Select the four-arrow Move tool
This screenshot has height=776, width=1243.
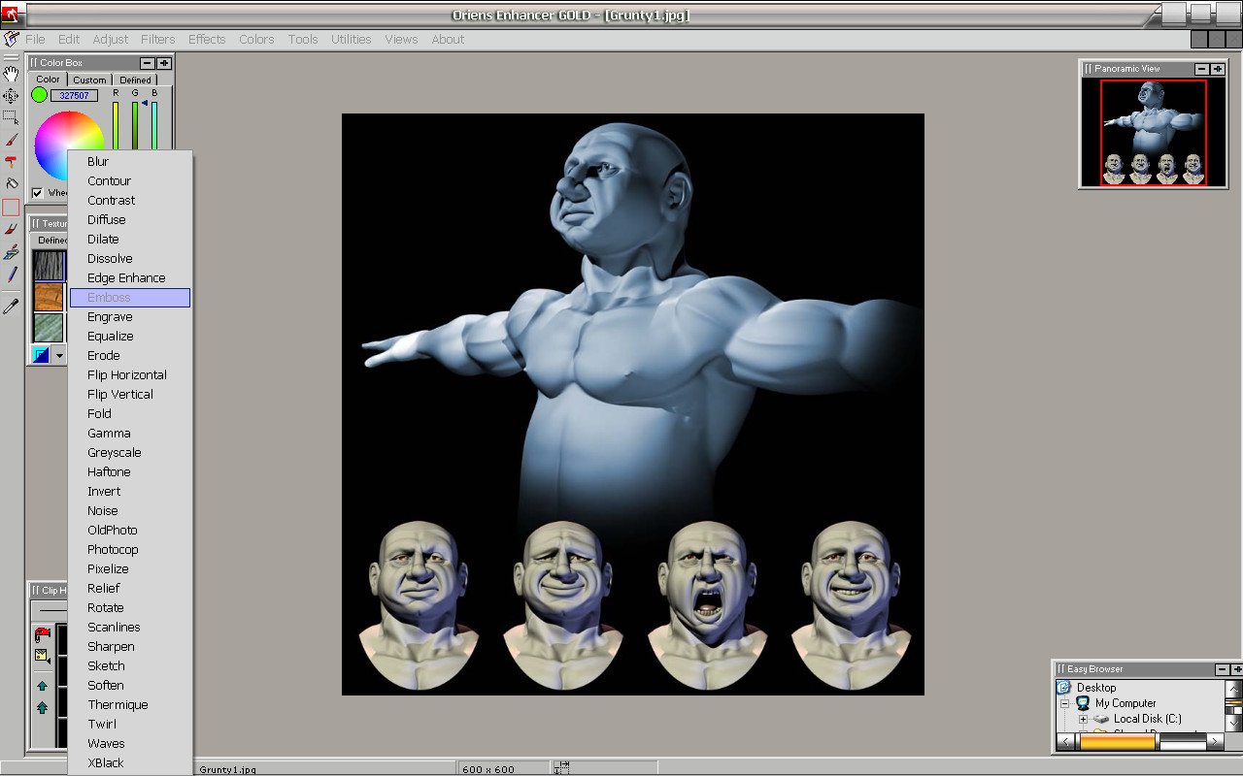11,96
